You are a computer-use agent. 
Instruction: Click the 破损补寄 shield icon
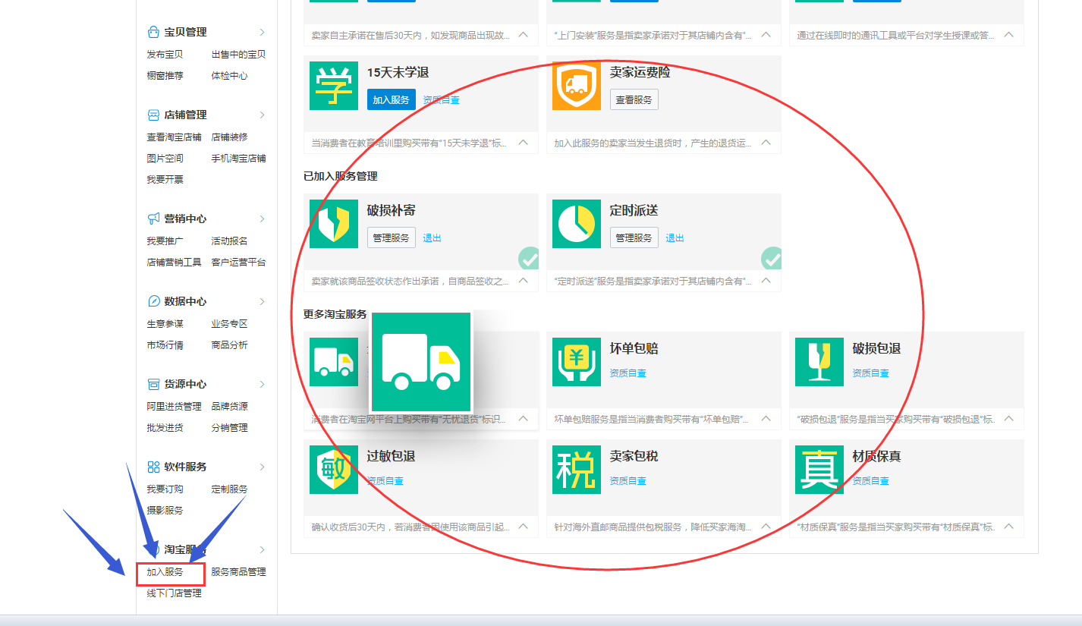pyautogui.click(x=333, y=224)
